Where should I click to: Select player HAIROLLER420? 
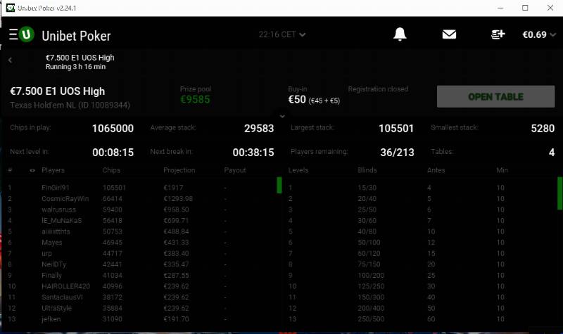click(65, 286)
